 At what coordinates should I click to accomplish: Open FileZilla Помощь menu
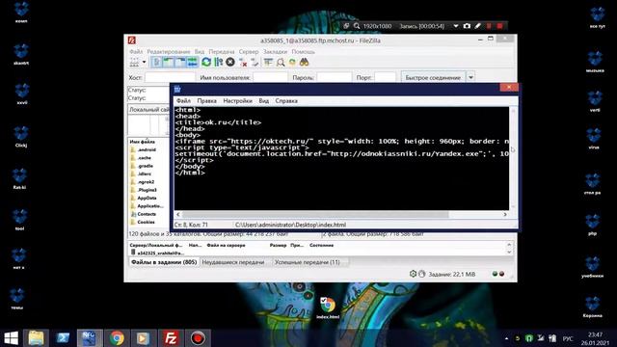click(x=304, y=51)
